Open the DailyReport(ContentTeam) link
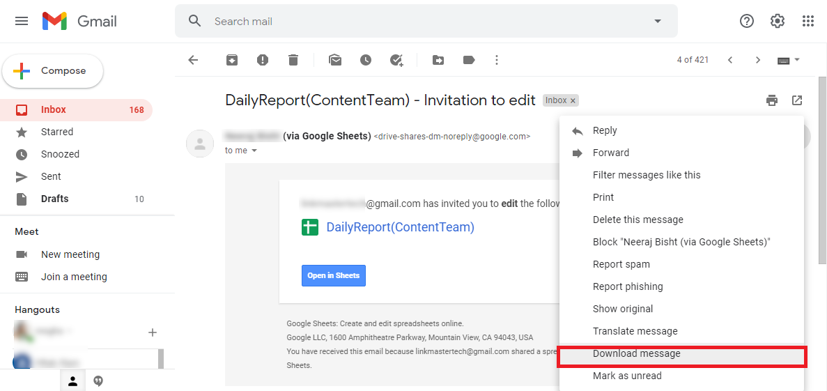The image size is (827, 391). [x=401, y=227]
